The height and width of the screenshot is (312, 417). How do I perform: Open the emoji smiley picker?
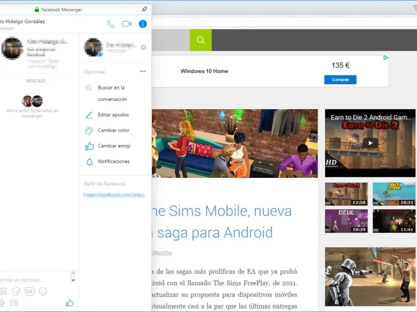[x=43, y=291]
